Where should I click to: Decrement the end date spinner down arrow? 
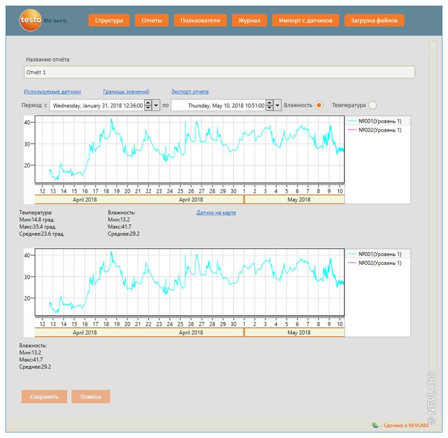(269, 107)
